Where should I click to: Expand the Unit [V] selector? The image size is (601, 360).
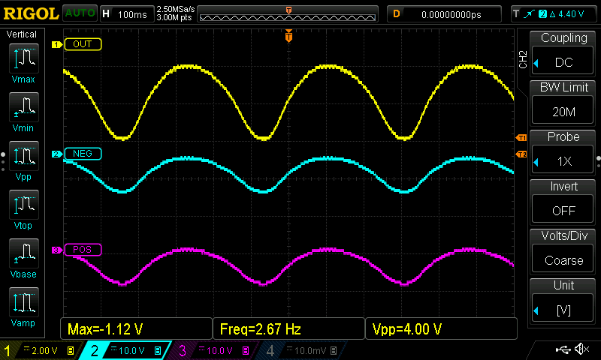coord(563,301)
